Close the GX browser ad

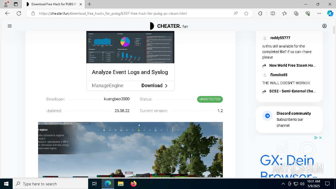pyautogui.click(x=320, y=138)
